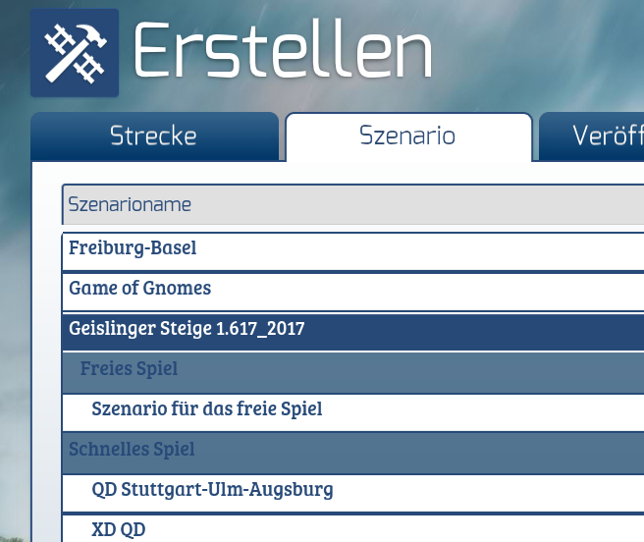Select the QD Stuttgart-Ulm-Augsburg scenario
The width and height of the screenshot is (644, 542).
[x=212, y=489]
